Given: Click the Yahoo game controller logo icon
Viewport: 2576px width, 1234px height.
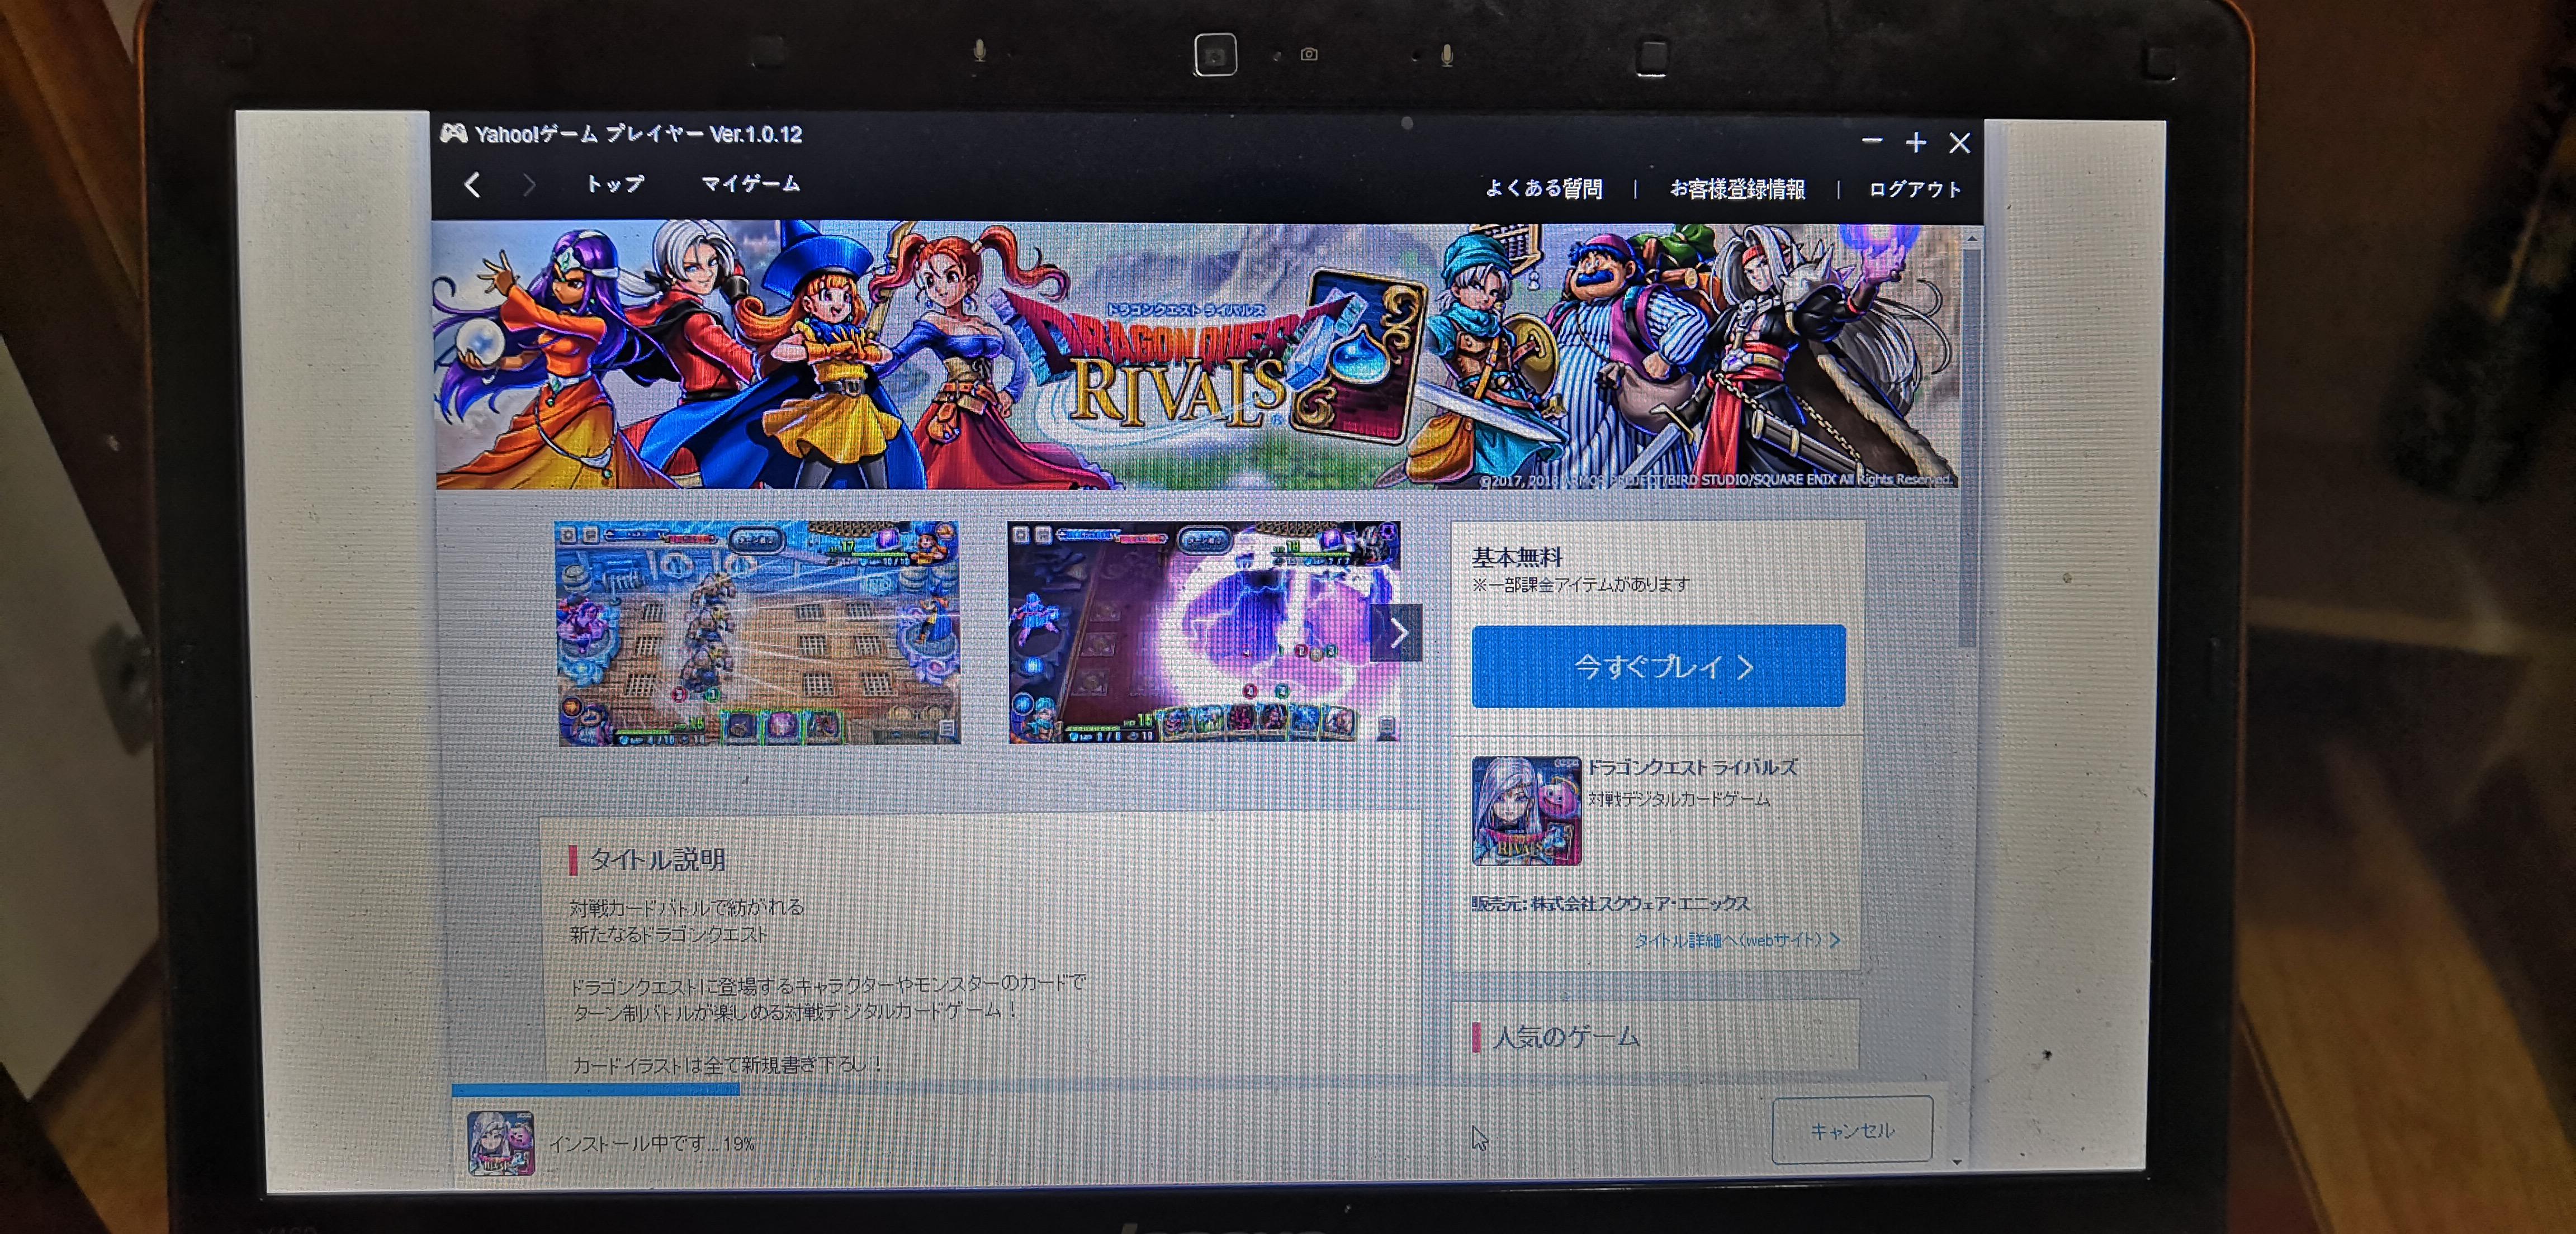Looking at the screenshot, I should click(453, 134).
